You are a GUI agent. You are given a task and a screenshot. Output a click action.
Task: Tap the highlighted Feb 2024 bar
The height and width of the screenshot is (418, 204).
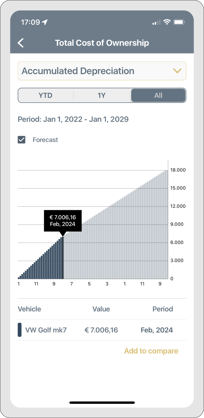tap(63, 258)
